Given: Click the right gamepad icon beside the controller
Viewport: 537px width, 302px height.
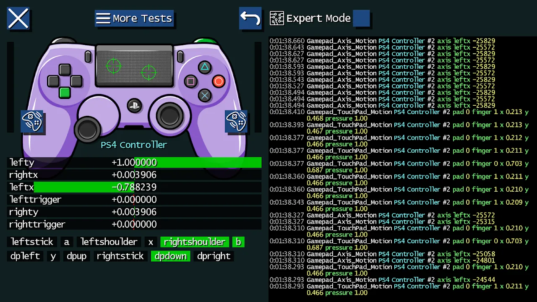Looking at the screenshot, I should tap(236, 121).
